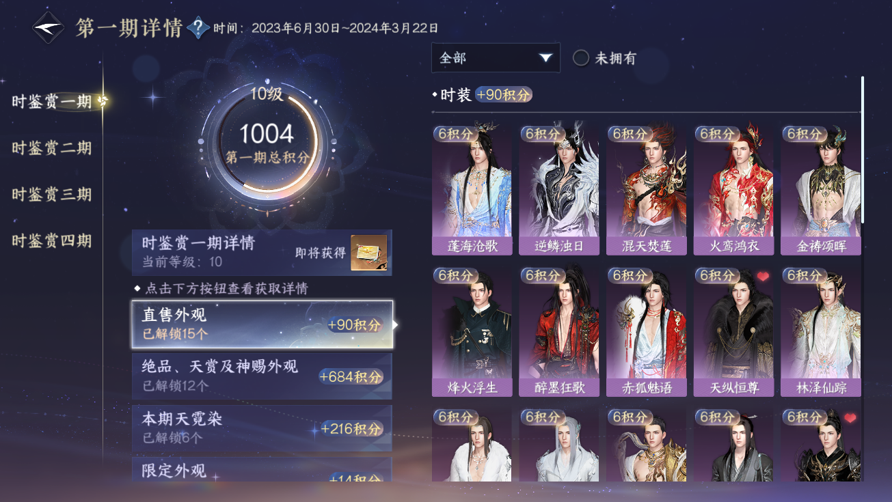Select the 金祷颂晖 outfit thumbnail
The width and height of the screenshot is (892, 502).
(x=821, y=190)
